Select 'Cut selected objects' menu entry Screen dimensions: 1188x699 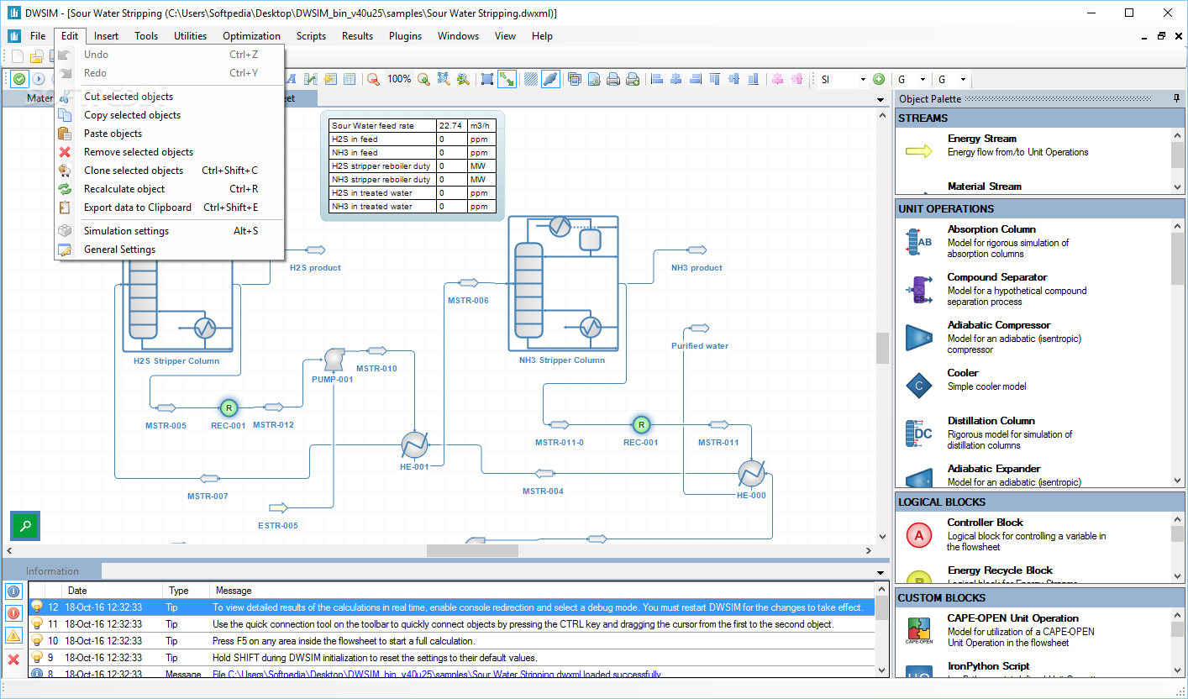point(170,97)
